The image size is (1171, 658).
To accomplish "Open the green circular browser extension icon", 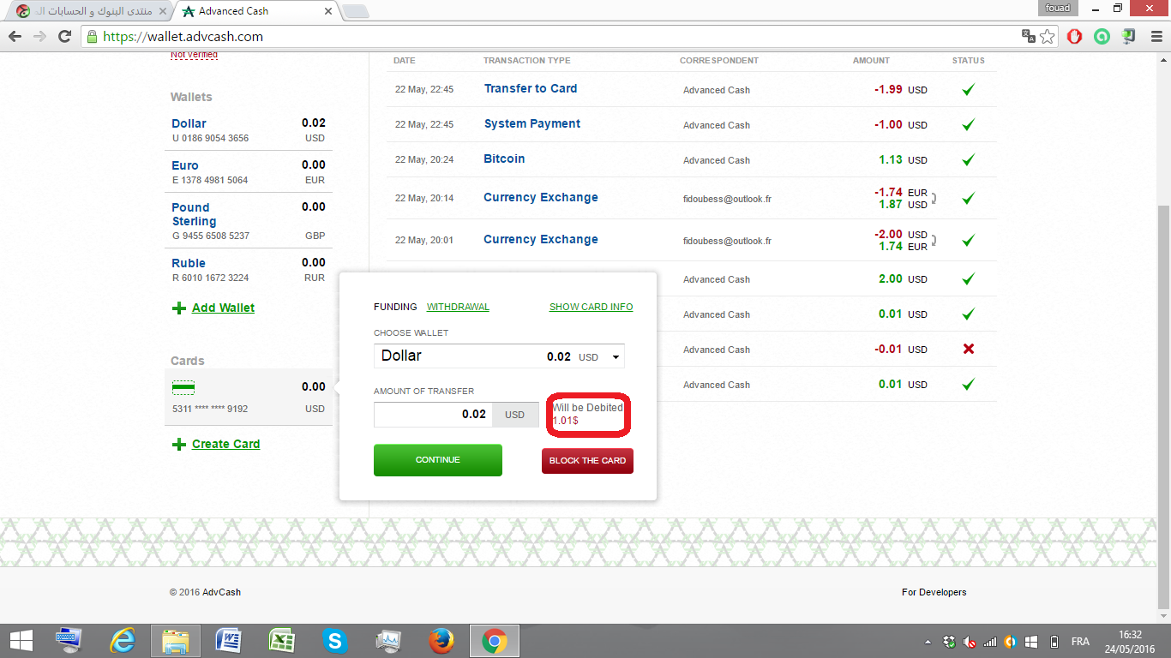I will click(x=1102, y=36).
